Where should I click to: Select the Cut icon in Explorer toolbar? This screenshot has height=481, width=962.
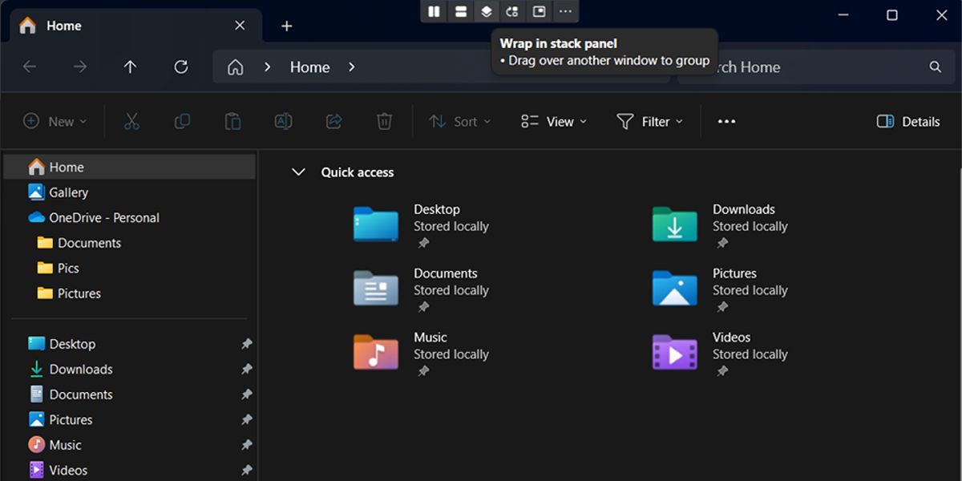tap(131, 121)
